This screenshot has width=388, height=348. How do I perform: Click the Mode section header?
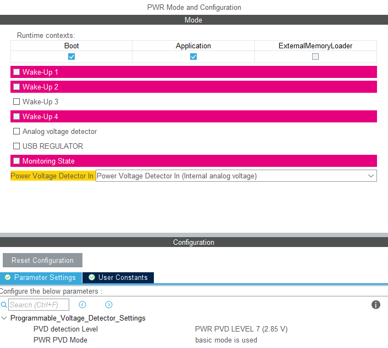(194, 20)
